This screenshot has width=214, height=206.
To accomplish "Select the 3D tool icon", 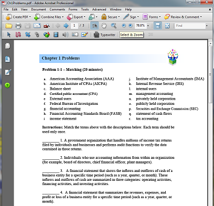I will [x=47, y=35].
